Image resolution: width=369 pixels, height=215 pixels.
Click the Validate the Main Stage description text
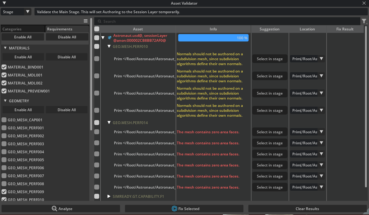coord(108,12)
